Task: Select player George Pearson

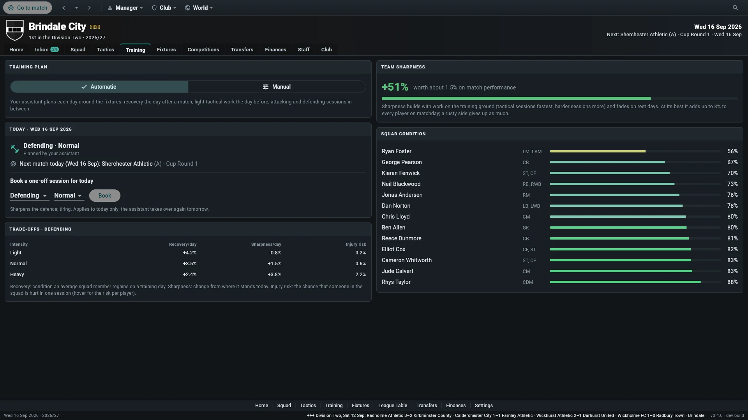Action: [402, 162]
